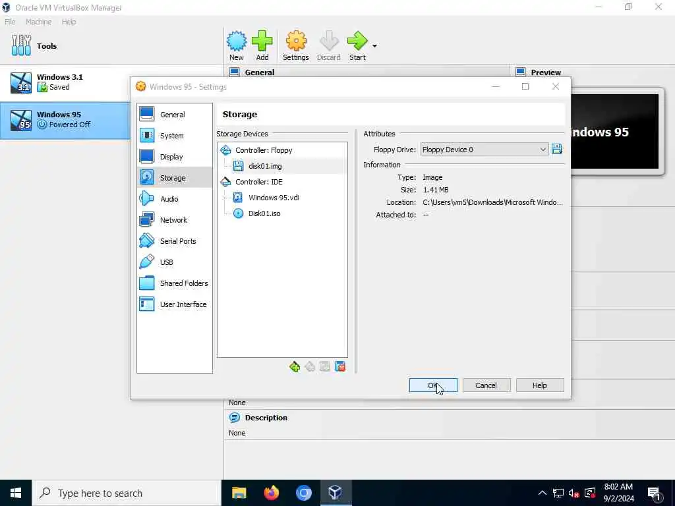Click the VirtualBox taskbar icon
675x506 pixels.
tap(336, 493)
